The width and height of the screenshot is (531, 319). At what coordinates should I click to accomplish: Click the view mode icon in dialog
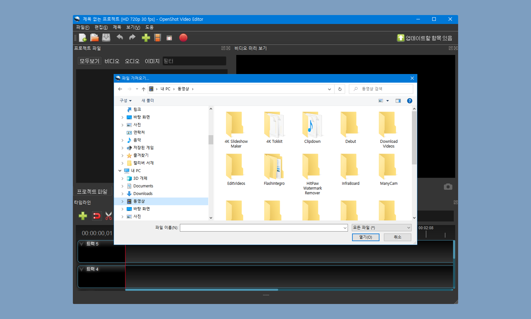(x=381, y=101)
